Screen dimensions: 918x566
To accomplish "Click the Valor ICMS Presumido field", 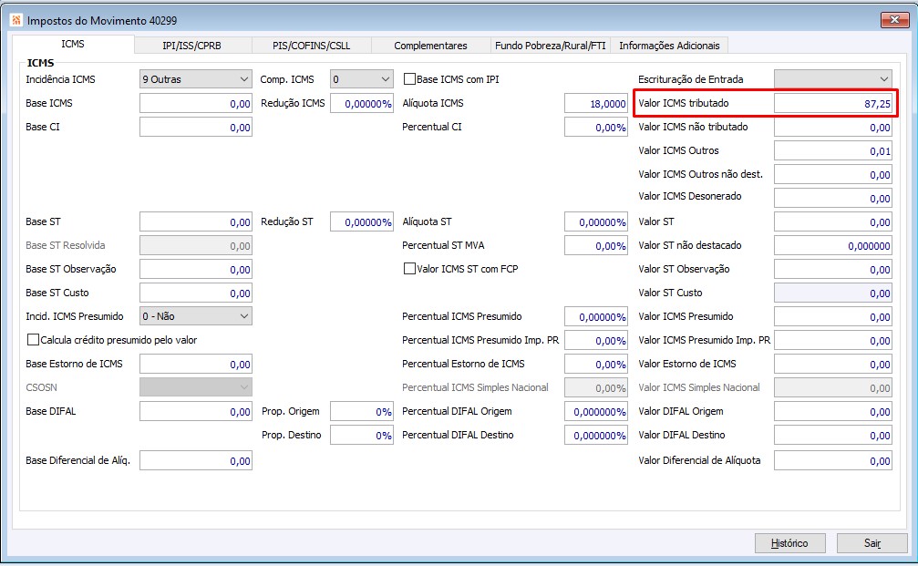I will click(x=833, y=316).
